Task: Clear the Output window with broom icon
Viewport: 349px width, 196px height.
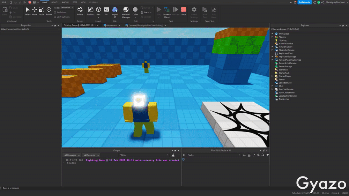Action: coord(173,155)
